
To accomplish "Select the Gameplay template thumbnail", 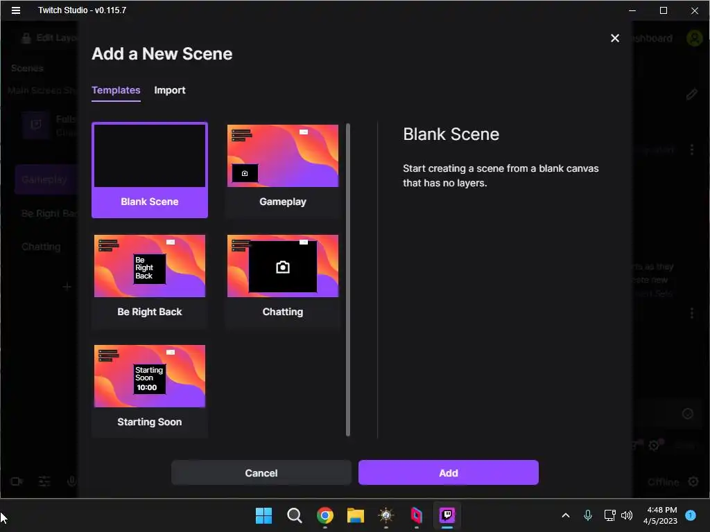I will (x=283, y=156).
